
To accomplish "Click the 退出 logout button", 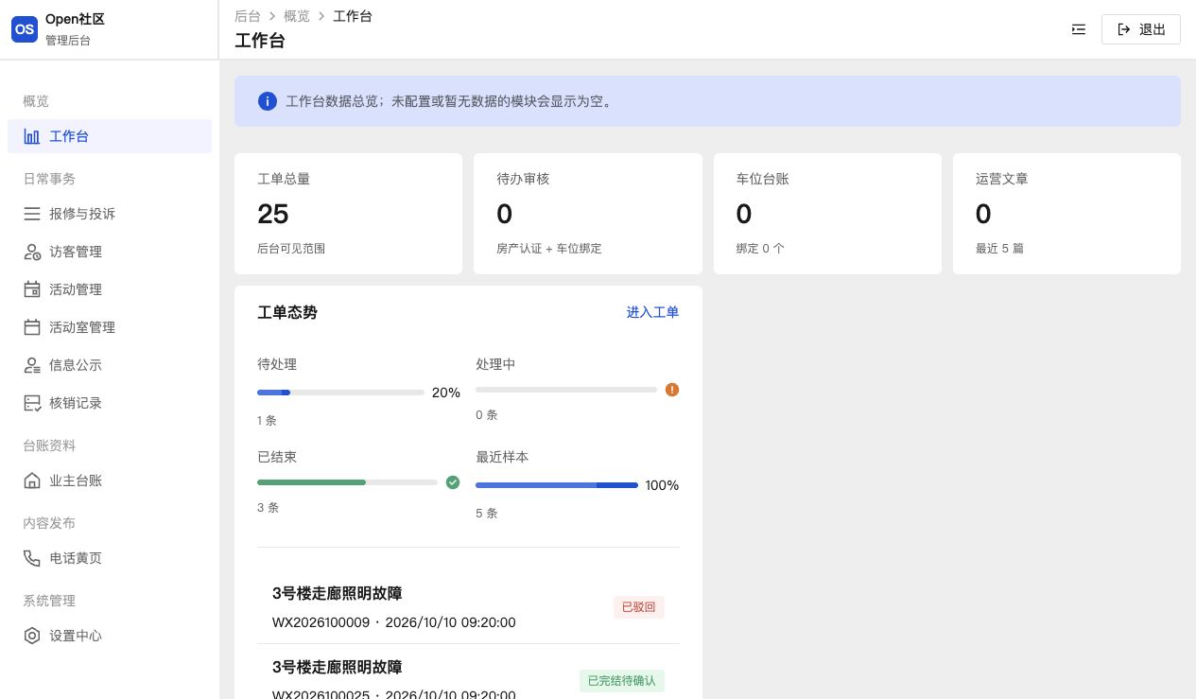I will pyautogui.click(x=1141, y=29).
